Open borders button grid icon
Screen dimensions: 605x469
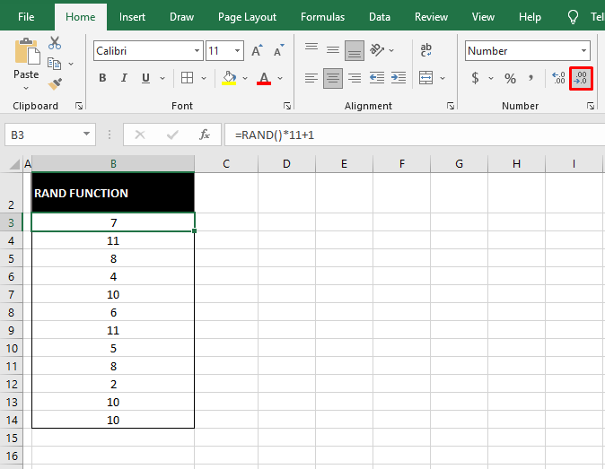tap(187, 78)
